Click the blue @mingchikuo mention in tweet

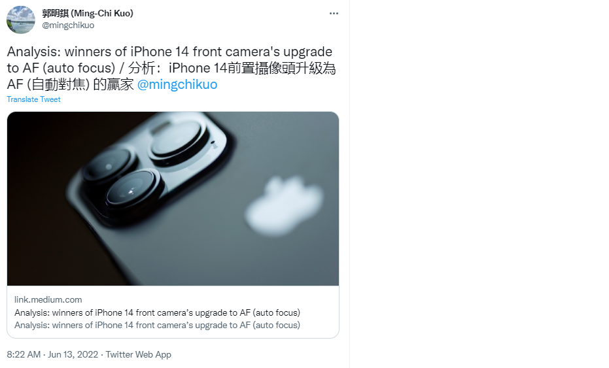[x=177, y=84]
